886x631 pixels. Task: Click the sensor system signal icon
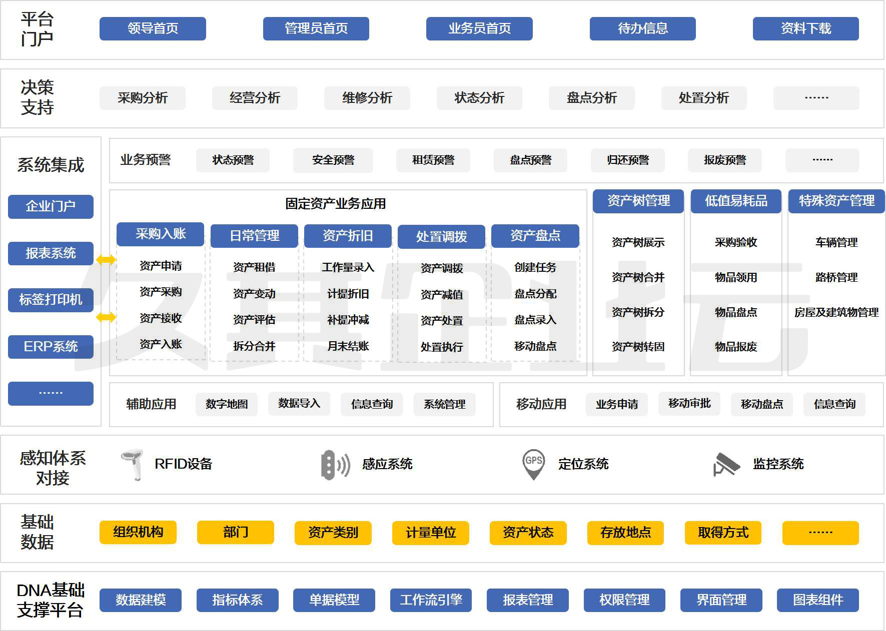[x=334, y=465]
